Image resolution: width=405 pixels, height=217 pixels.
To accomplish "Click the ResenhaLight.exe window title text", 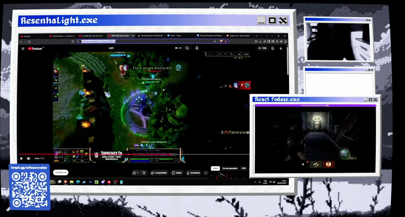I will (59, 20).
